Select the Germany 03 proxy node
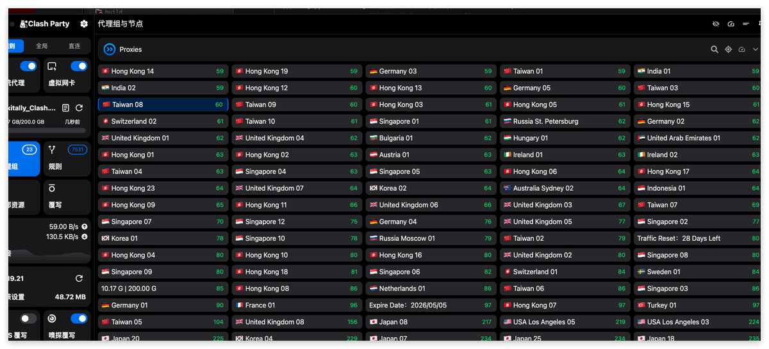 (x=431, y=71)
